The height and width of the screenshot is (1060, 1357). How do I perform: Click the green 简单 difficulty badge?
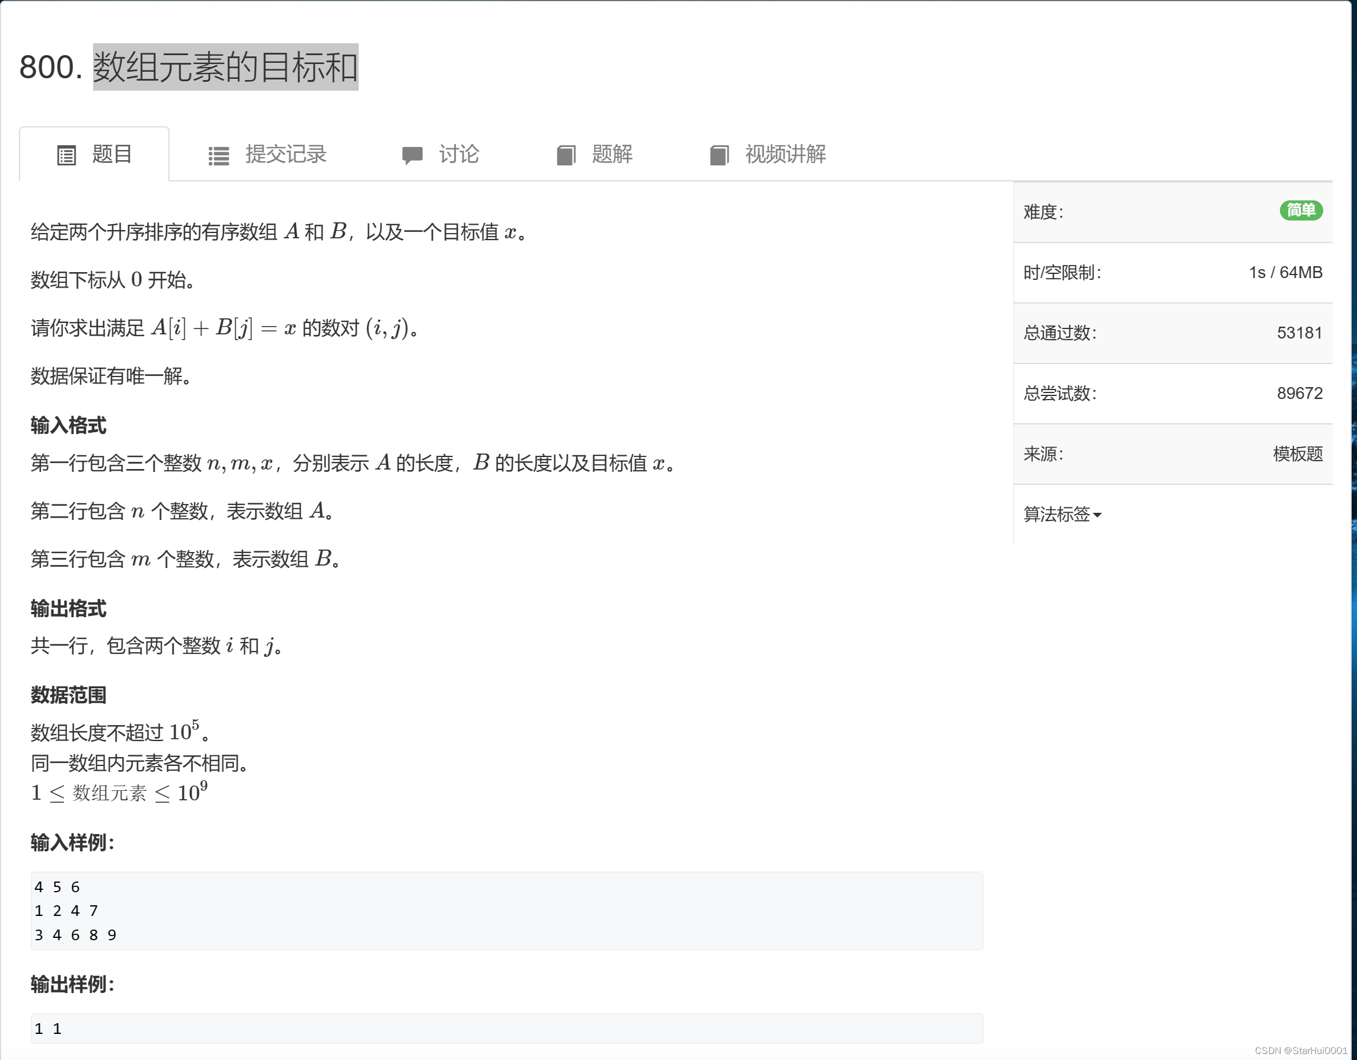coord(1301,210)
